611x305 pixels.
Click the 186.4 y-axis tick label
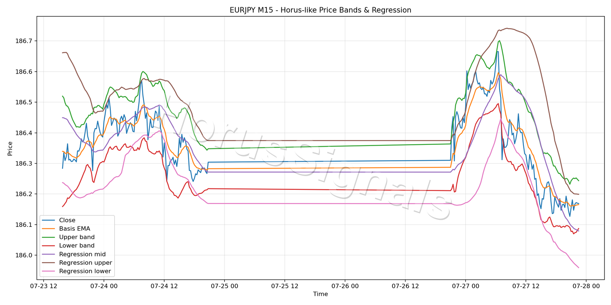coord(24,133)
